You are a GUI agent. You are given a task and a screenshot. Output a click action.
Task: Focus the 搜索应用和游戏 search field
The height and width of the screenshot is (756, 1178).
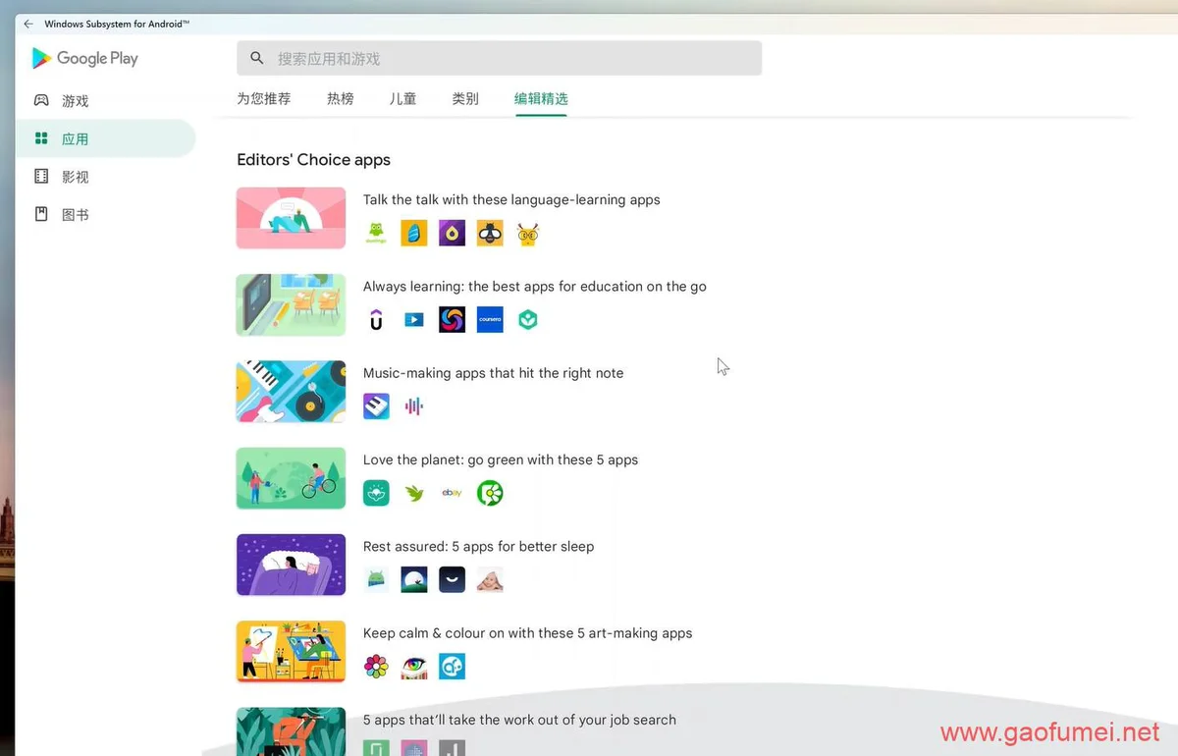pyautogui.click(x=499, y=59)
